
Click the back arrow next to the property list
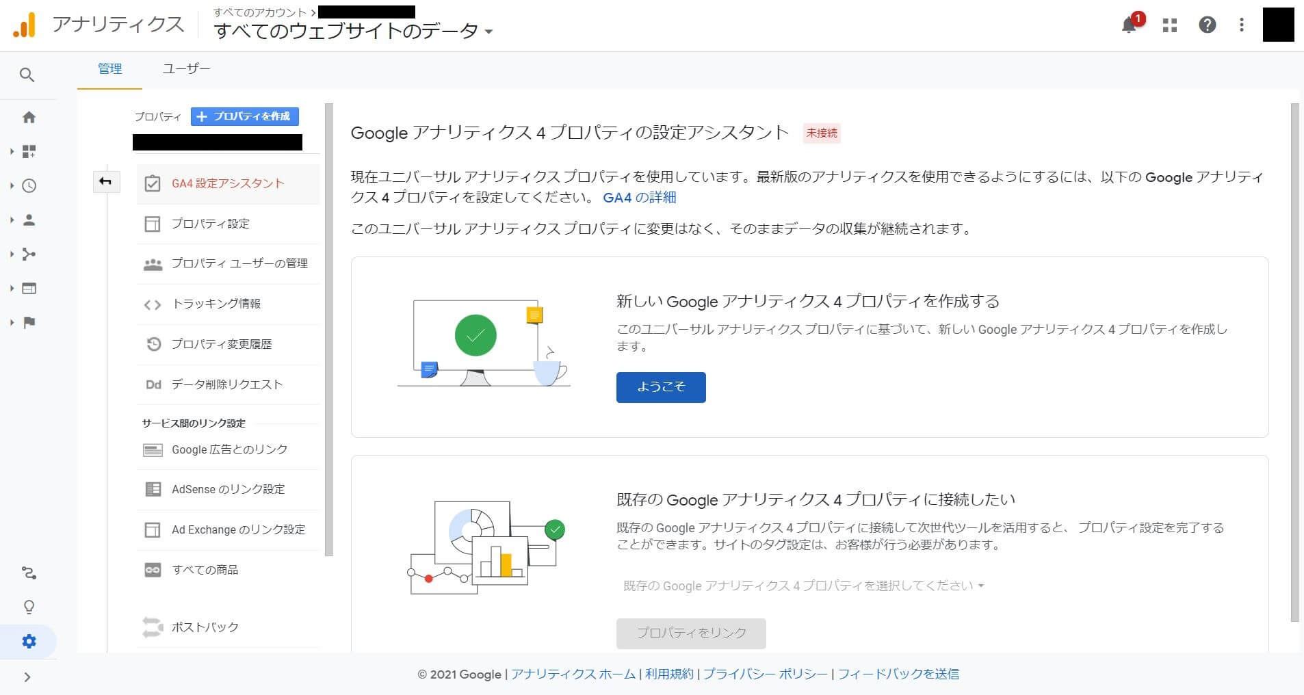[107, 182]
